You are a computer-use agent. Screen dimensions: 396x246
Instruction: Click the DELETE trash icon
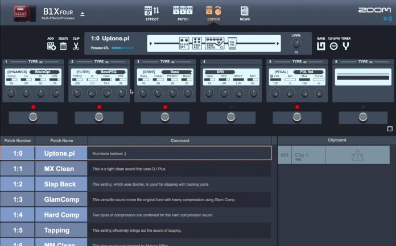[x=63, y=46]
